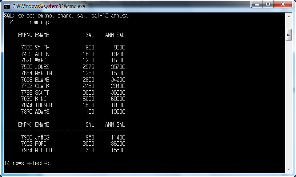Click the name BLAKE

tap(42, 79)
